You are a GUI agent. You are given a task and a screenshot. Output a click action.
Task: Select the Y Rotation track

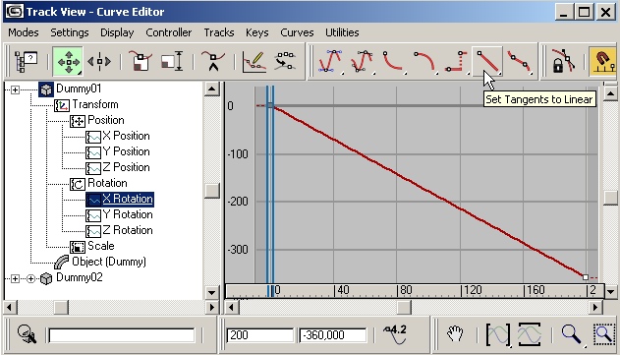pyautogui.click(x=128, y=214)
